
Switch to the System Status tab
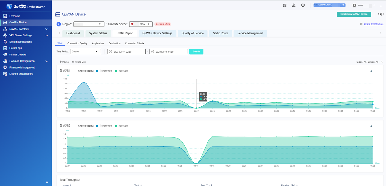[x=98, y=33]
